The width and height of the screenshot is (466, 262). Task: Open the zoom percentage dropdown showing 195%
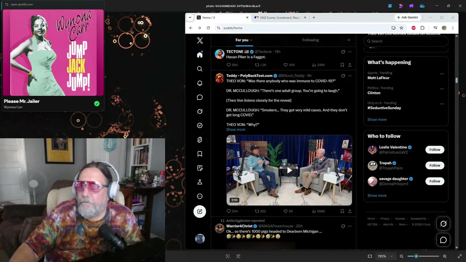click(386, 256)
